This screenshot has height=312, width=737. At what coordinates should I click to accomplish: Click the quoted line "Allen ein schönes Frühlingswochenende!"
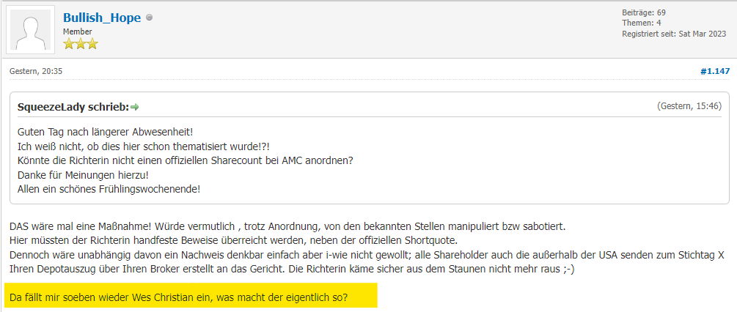109,188
